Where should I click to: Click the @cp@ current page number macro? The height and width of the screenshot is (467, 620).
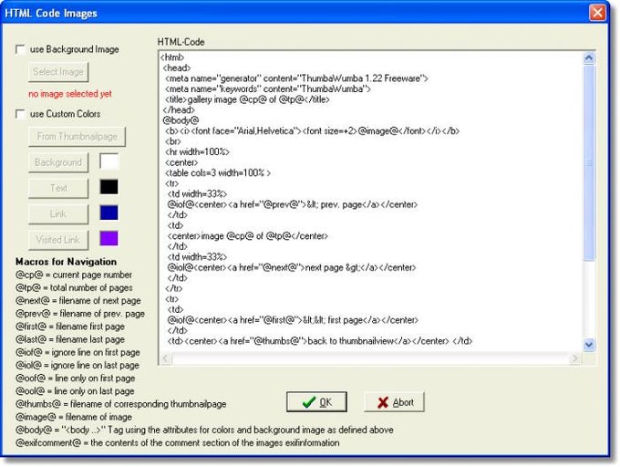tap(74, 275)
